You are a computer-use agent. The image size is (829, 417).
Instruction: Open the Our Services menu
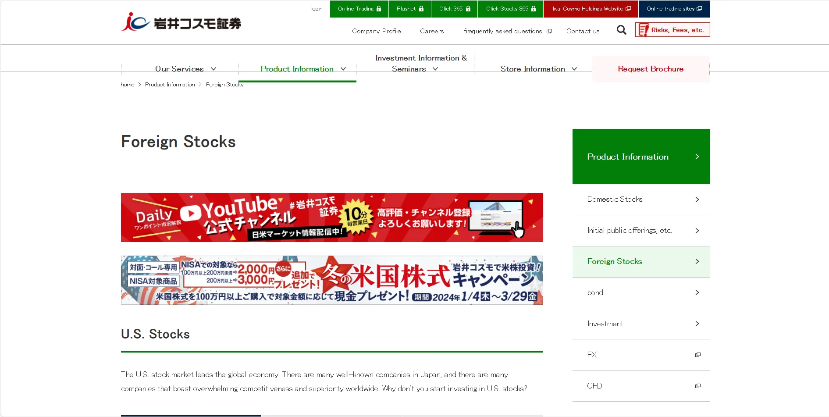(180, 69)
